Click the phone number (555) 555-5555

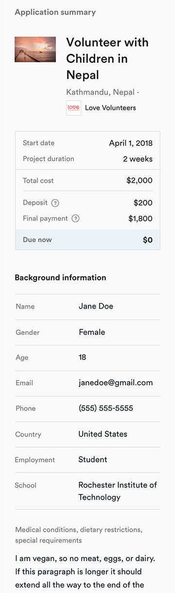pyautogui.click(x=106, y=408)
